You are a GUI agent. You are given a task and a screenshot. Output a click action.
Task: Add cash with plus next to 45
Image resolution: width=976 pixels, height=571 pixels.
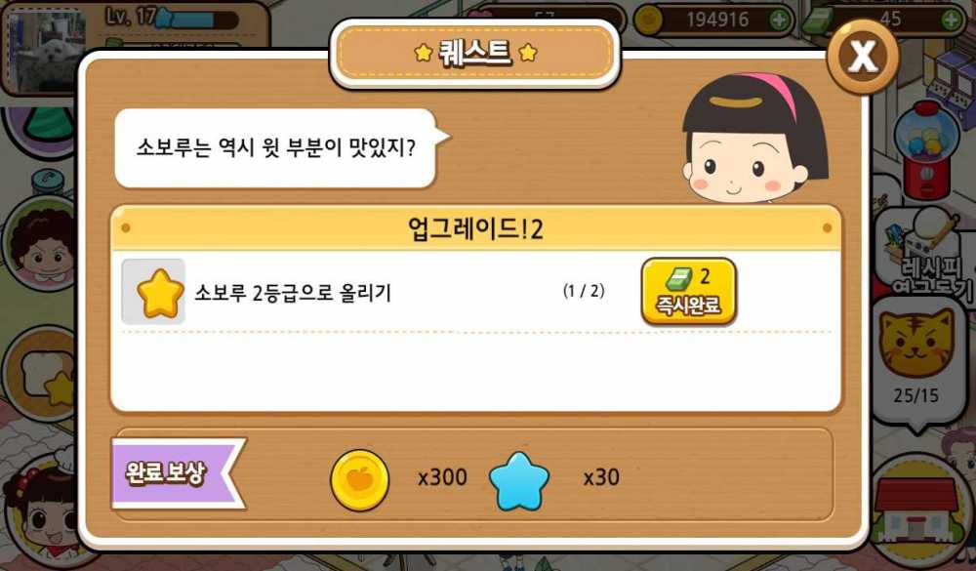pos(951,20)
